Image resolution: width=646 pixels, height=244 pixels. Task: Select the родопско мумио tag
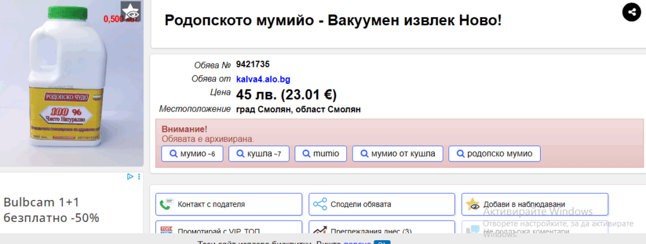pos(495,154)
